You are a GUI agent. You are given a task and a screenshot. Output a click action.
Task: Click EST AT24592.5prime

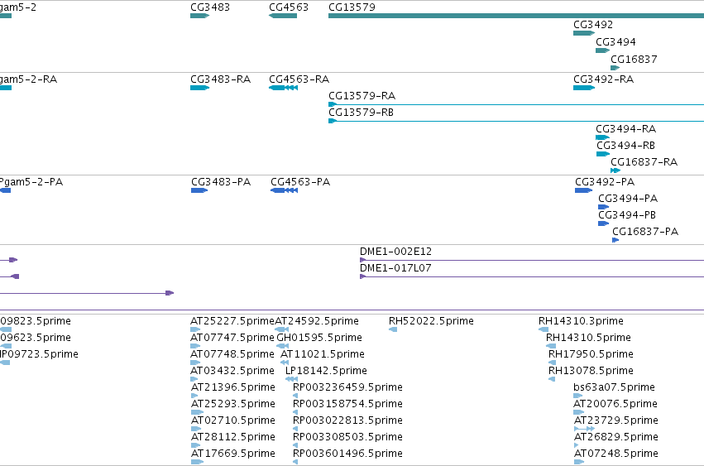[317, 321]
